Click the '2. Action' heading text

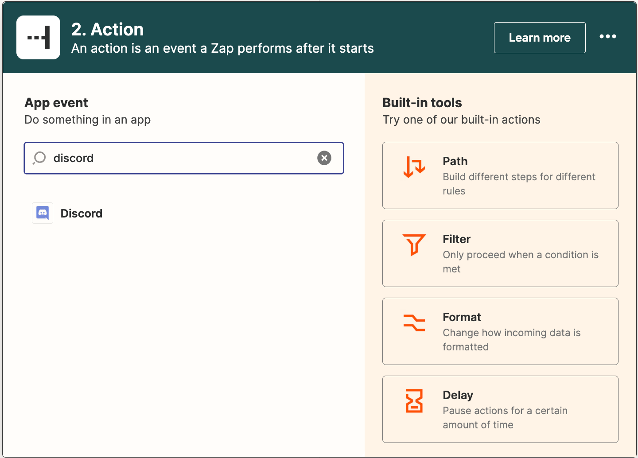(x=108, y=30)
